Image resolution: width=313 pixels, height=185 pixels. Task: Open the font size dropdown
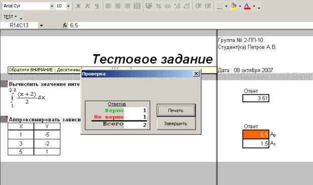point(68,6)
